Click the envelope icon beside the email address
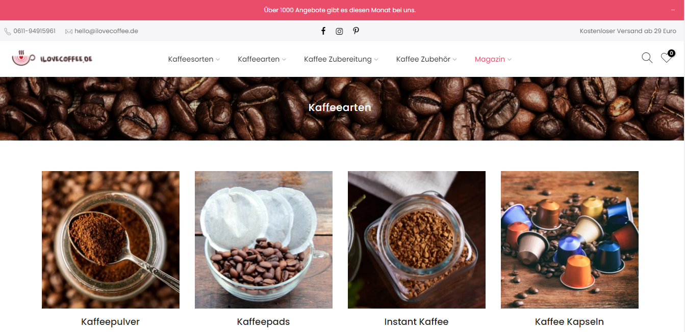 click(x=69, y=32)
